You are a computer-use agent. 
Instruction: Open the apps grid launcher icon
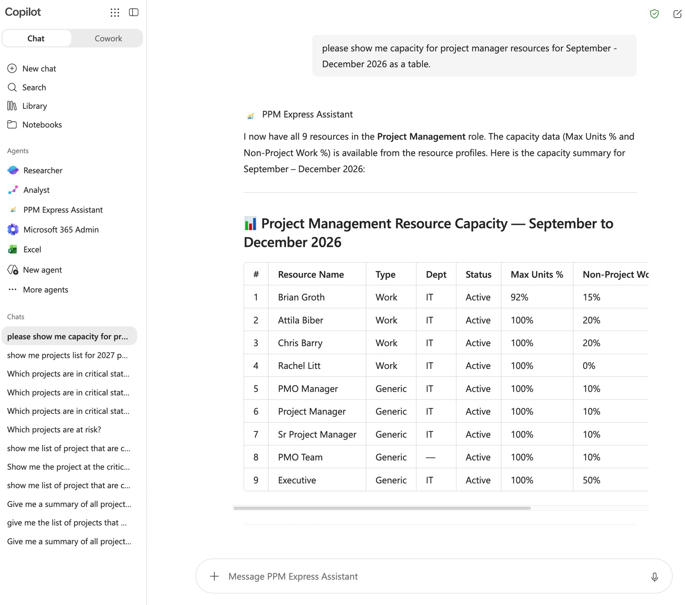(114, 12)
